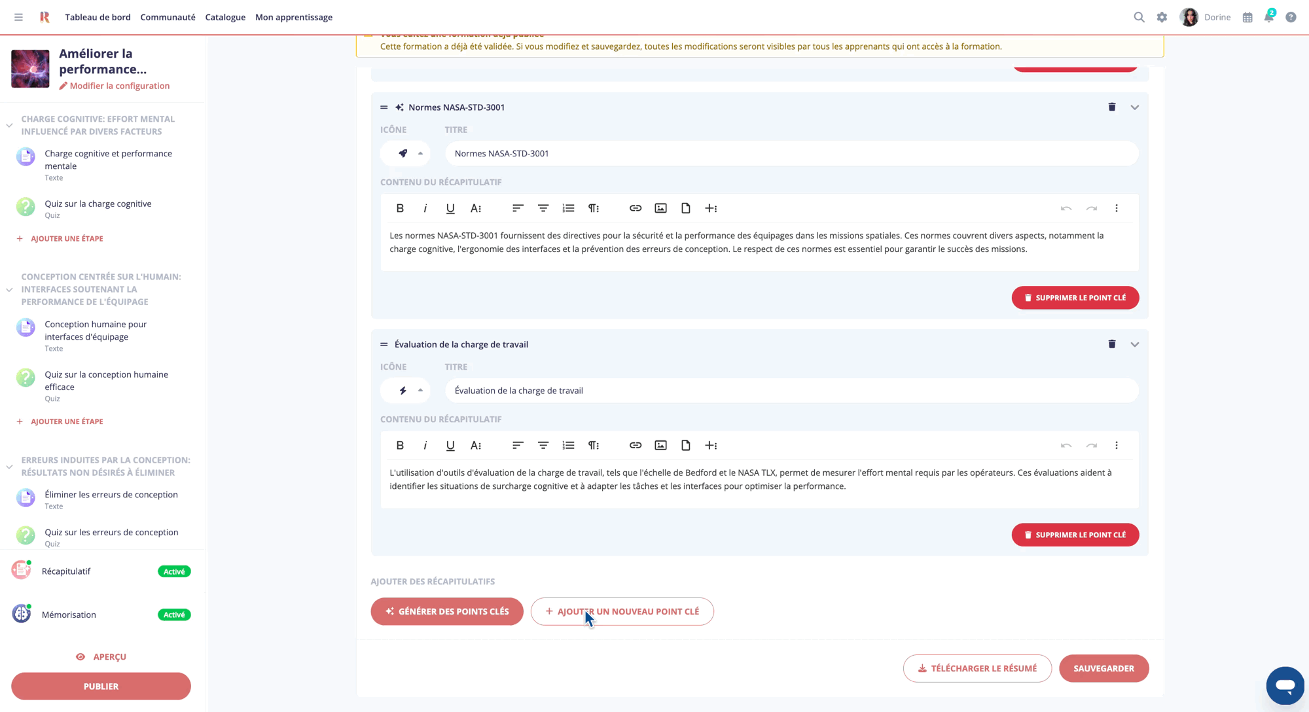The width and height of the screenshot is (1309, 712).
Task: Open the Catalogue menu
Action: coord(225,18)
